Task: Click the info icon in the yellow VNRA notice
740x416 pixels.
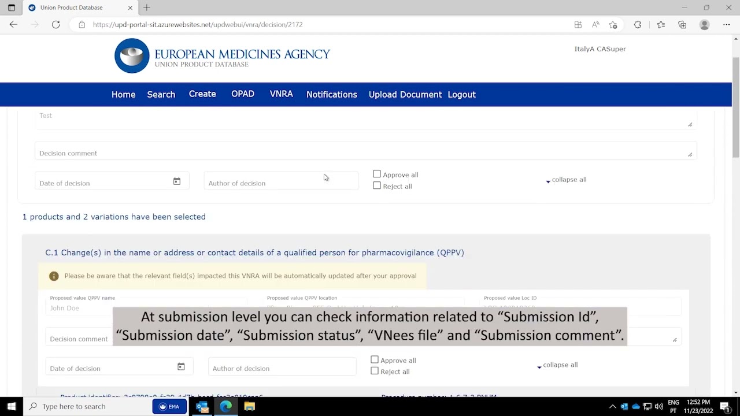Action: click(54, 276)
